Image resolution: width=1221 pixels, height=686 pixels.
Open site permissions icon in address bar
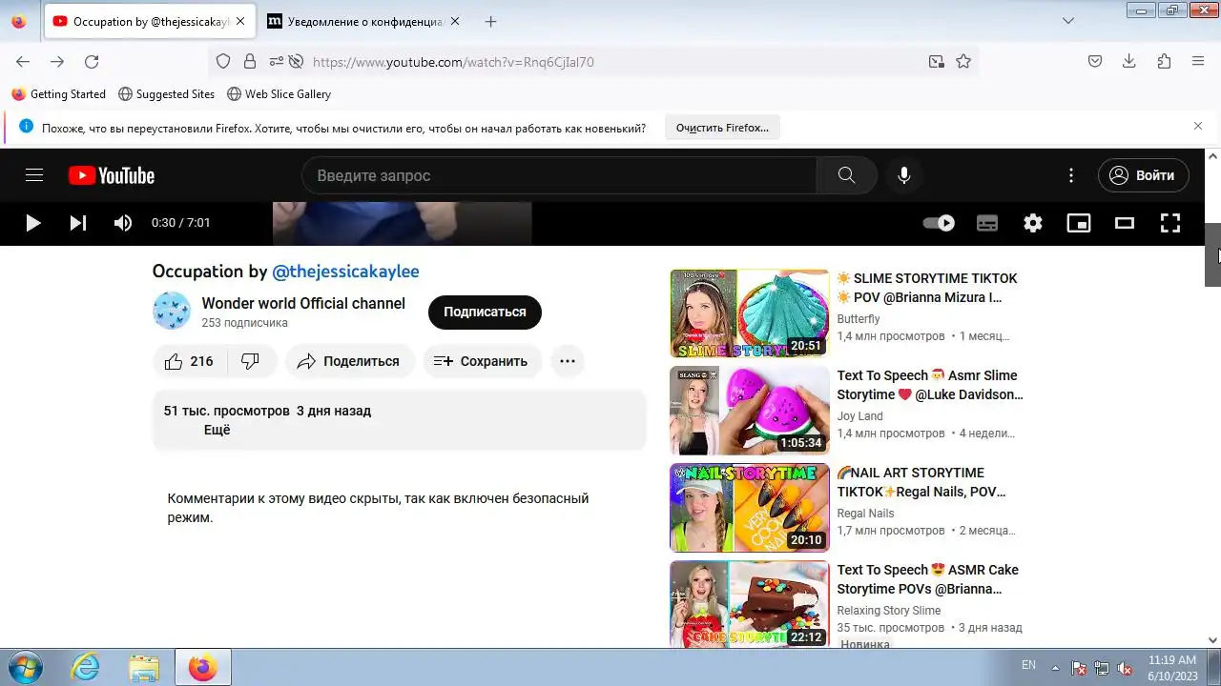pos(276,61)
